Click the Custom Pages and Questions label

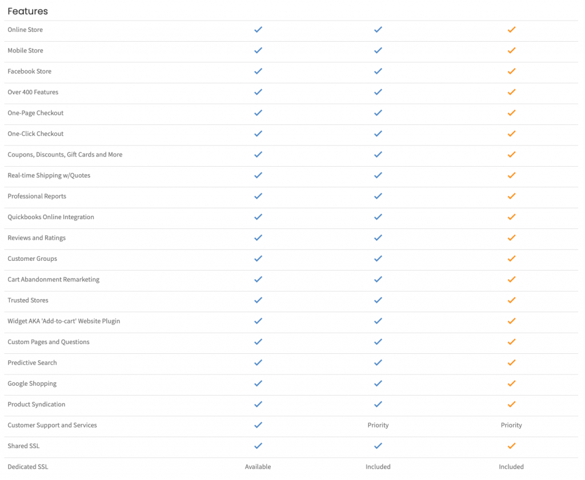point(49,342)
